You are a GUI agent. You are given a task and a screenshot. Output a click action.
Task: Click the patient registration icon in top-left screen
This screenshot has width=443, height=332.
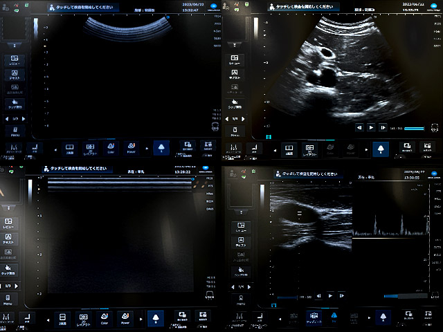click(x=5, y=8)
